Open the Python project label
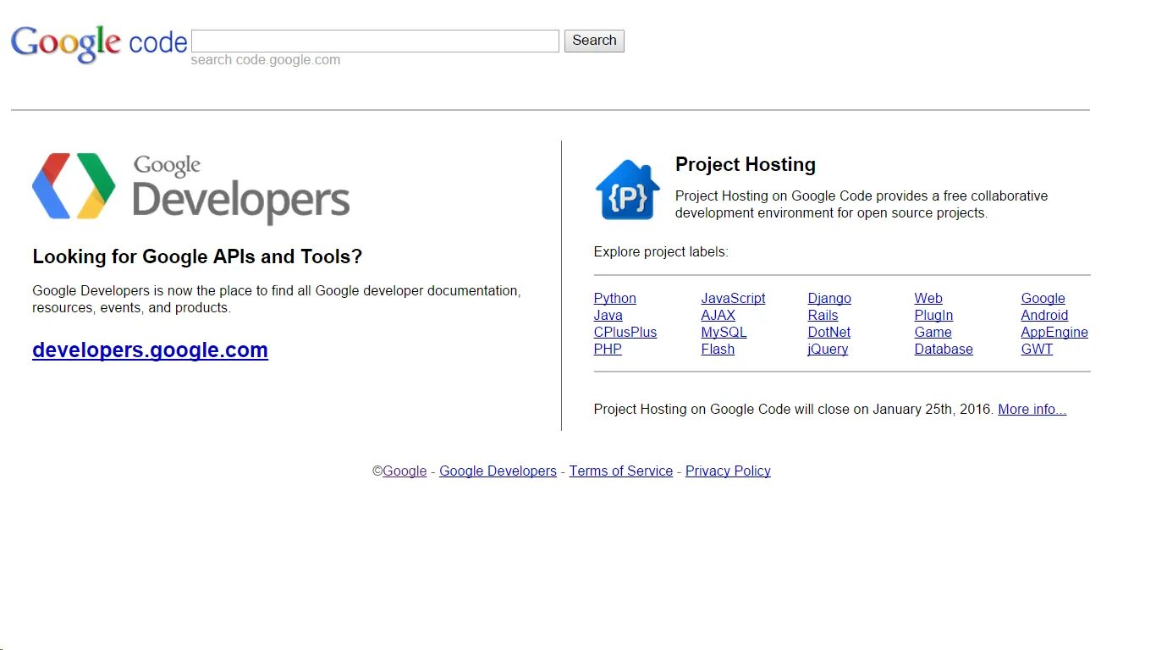Image resolution: width=1156 pixels, height=650 pixels. pyautogui.click(x=614, y=298)
